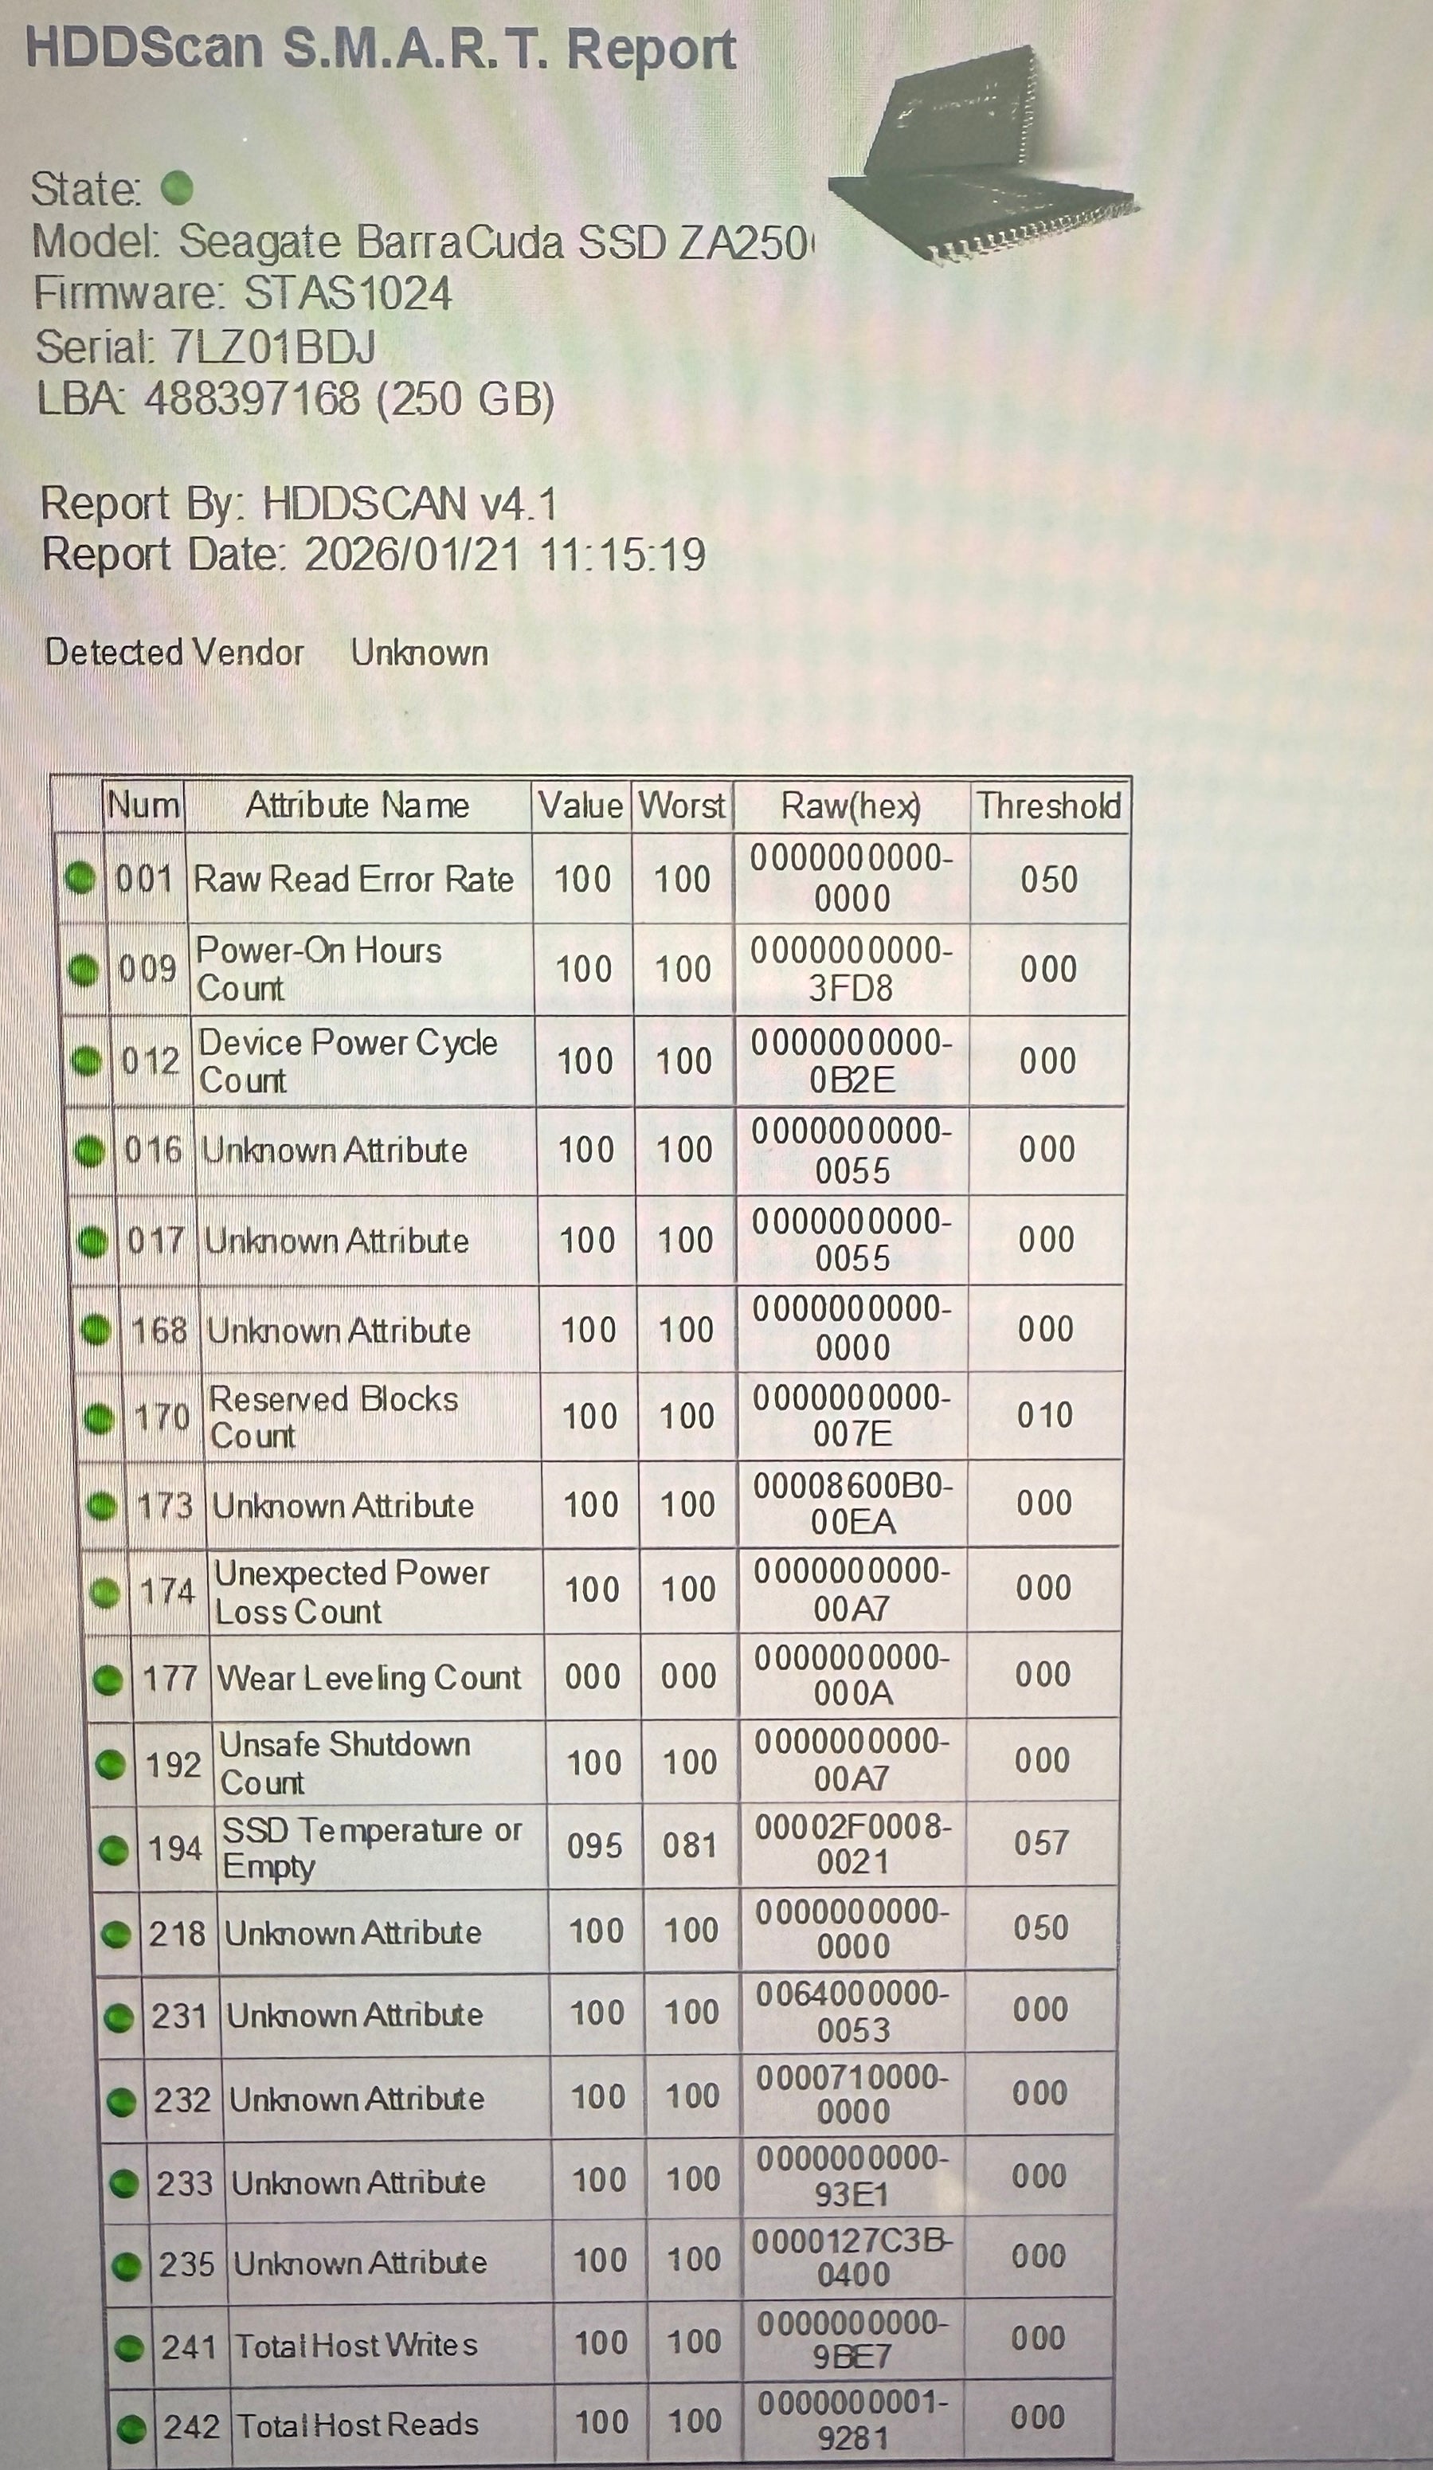Image resolution: width=1433 pixels, height=2470 pixels.
Task: Click the green State indicator dot
Action: click(x=176, y=187)
